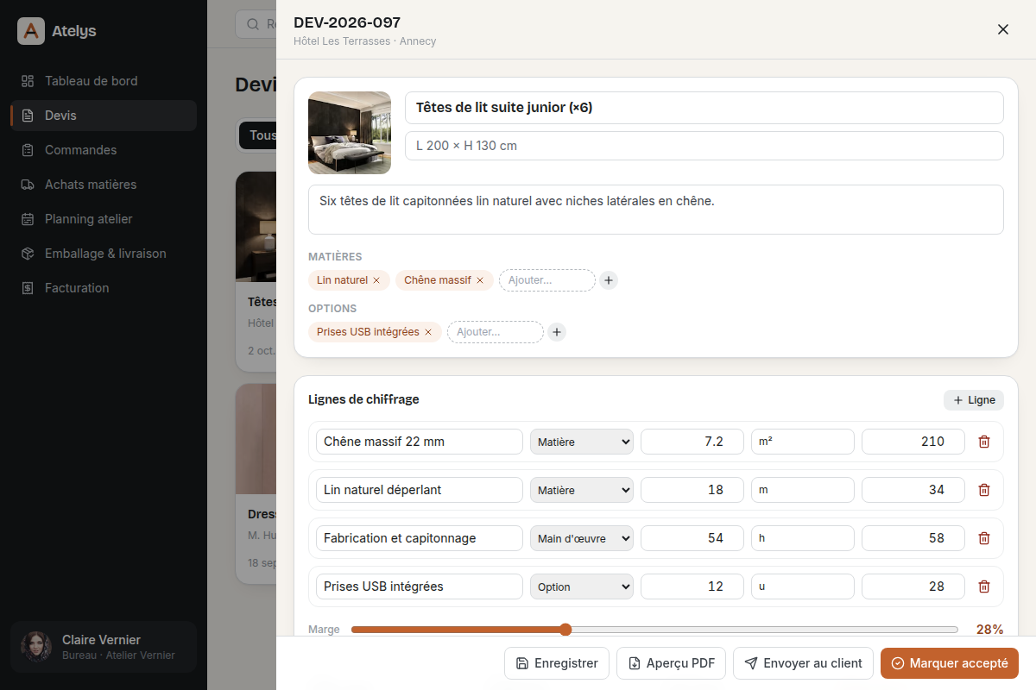
Task: Remove the Prises USB intégrées option tag
Action: coord(428,332)
